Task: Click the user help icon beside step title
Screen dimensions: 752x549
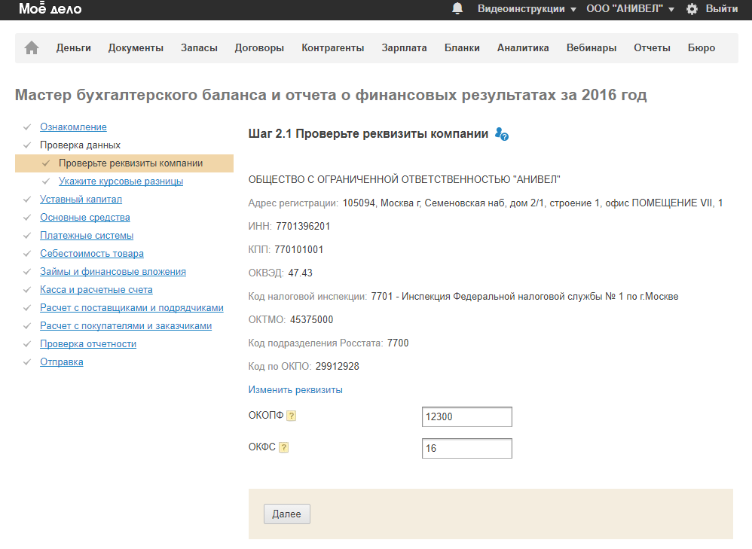Action: pyautogui.click(x=502, y=134)
